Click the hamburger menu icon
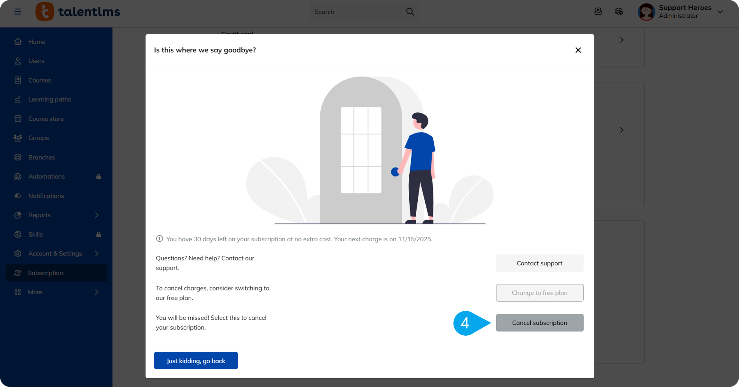The width and height of the screenshot is (739, 387). coord(18,12)
